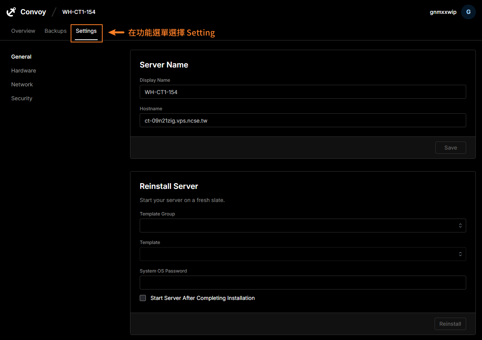Click the Reinstall button
Screen dimensions: 482x340
[450, 324]
